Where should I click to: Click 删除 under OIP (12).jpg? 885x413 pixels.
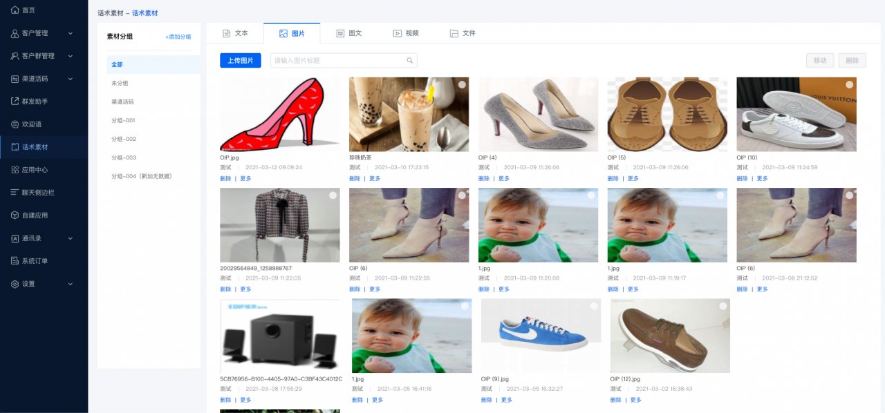click(616, 400)
